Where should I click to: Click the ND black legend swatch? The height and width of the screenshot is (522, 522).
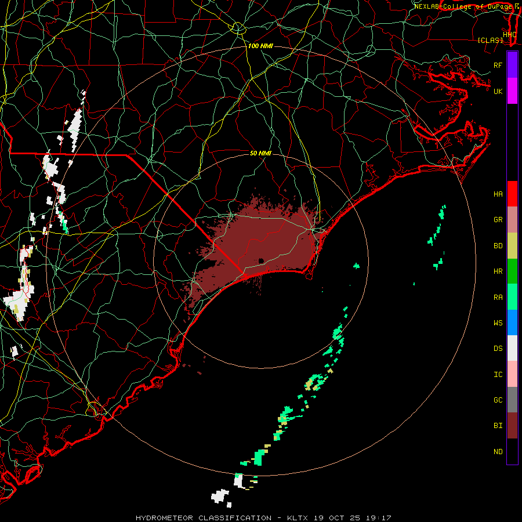click(512, 451)
